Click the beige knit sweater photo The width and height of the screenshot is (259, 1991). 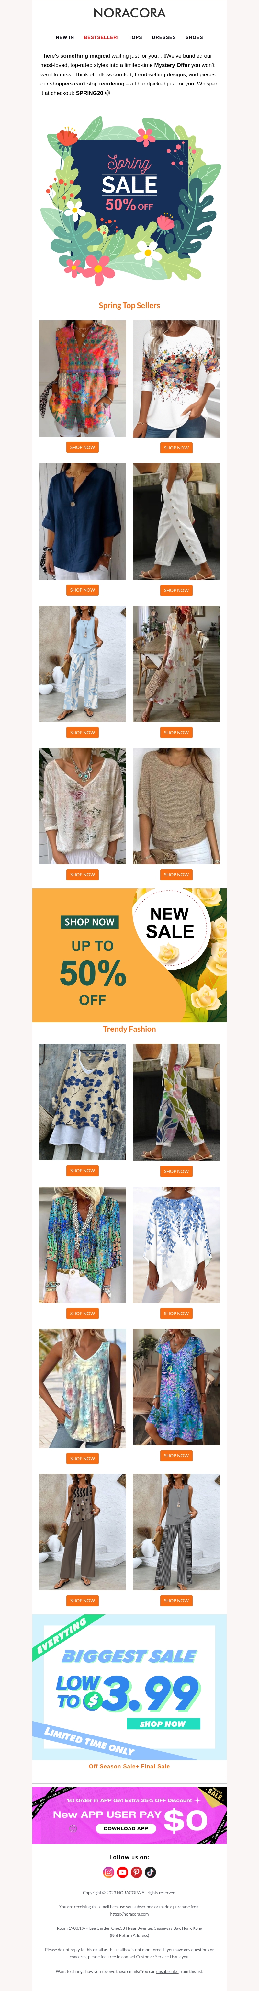coord(176,806)
